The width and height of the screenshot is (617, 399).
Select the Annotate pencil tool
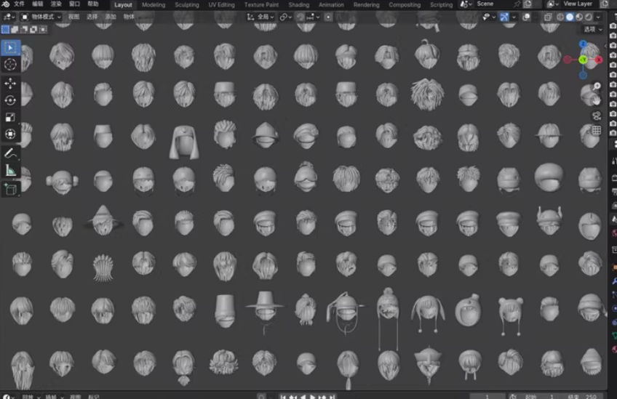click(x=10, y=153)
